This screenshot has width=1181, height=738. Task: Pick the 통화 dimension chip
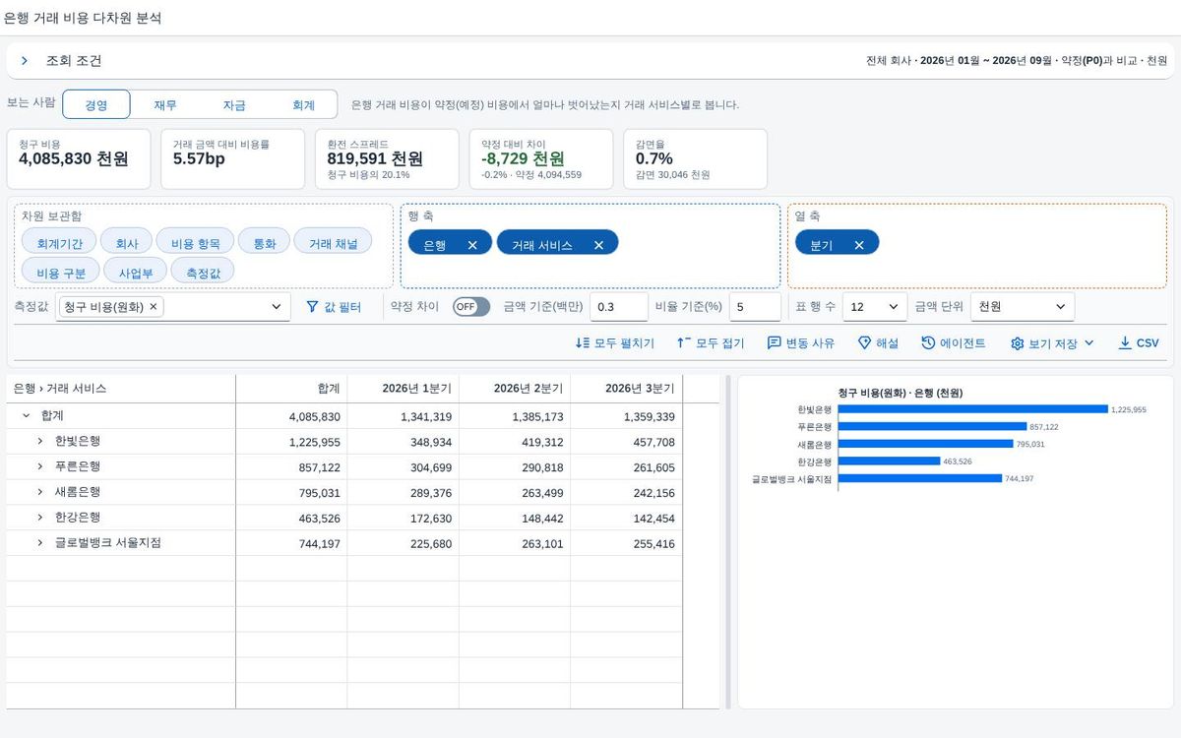265,243
